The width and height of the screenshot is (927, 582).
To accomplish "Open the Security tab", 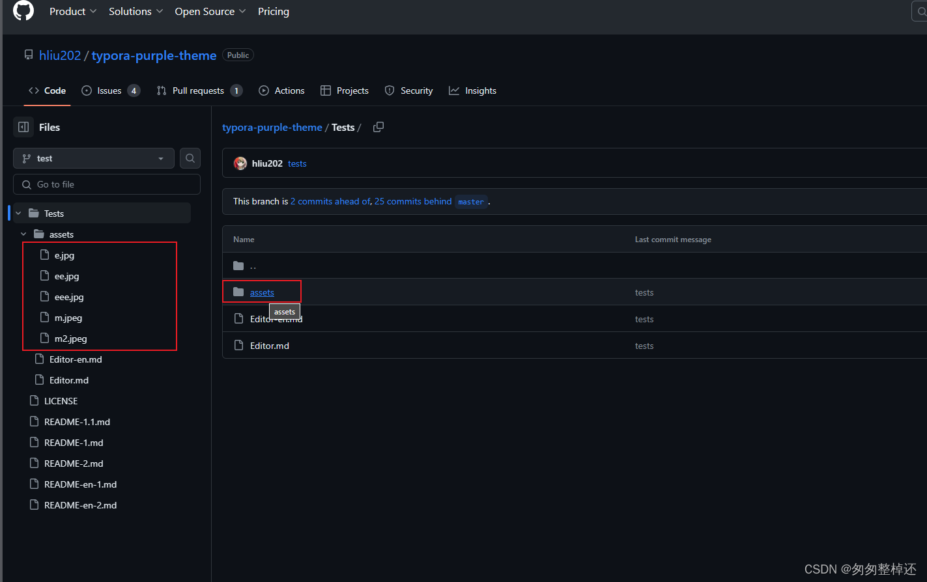I will tap(408, 90).
